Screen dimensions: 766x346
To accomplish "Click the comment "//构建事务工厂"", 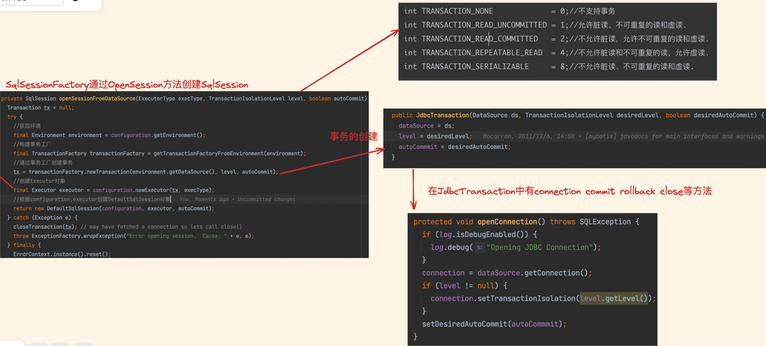I will click(32, 144).
